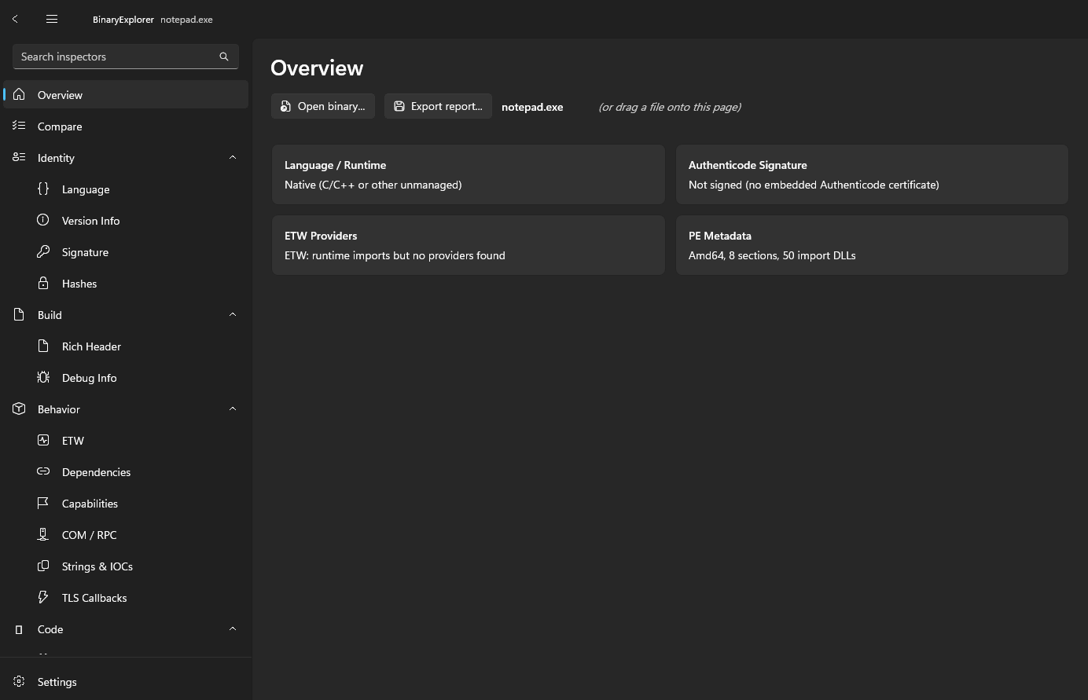The image size is (1088, 700).
Task: Click the TLS Callbacks lightning icon
Action: coord(43,597)
